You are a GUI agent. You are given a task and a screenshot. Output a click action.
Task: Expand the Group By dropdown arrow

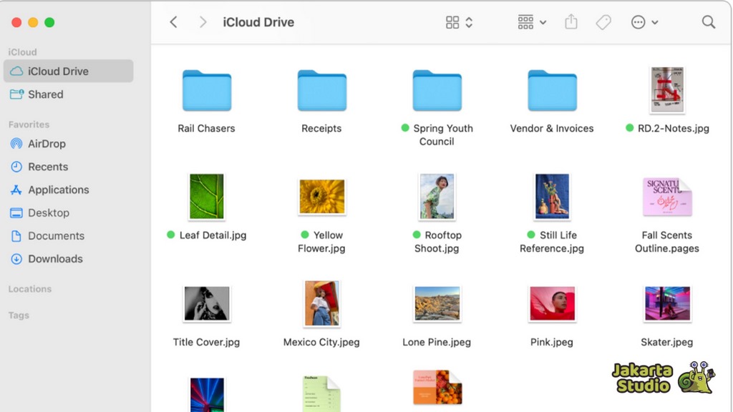point(543,22)
